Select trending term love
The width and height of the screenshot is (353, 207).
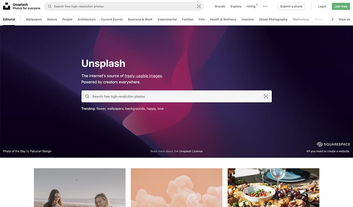(160, 109)
